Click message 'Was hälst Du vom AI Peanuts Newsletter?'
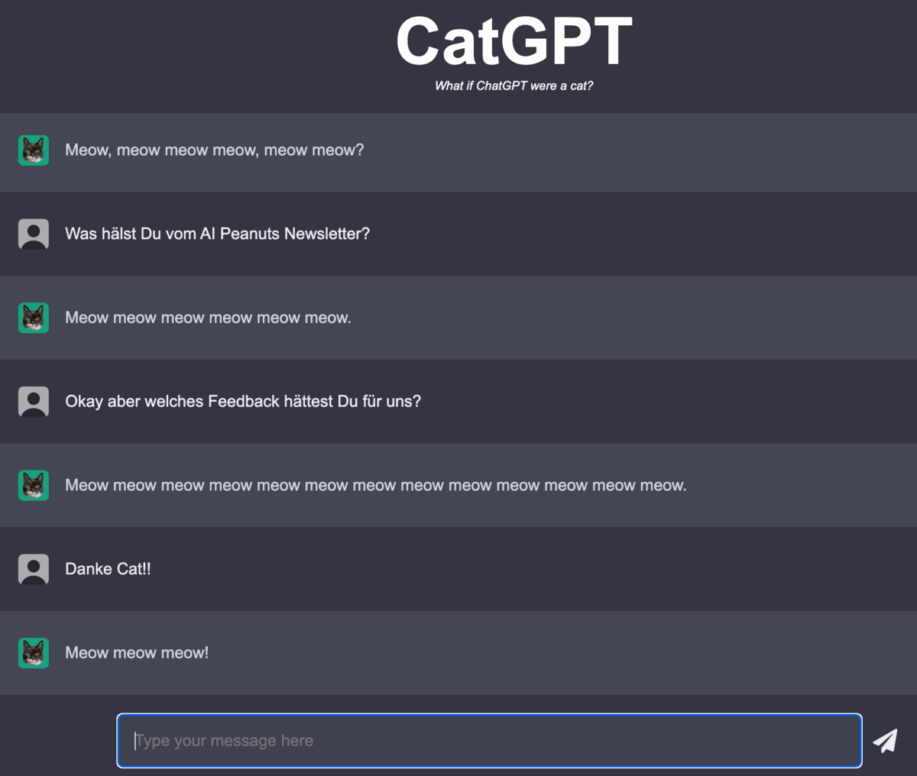The width and height of the screenshot is (917, 776). (218, 234)
